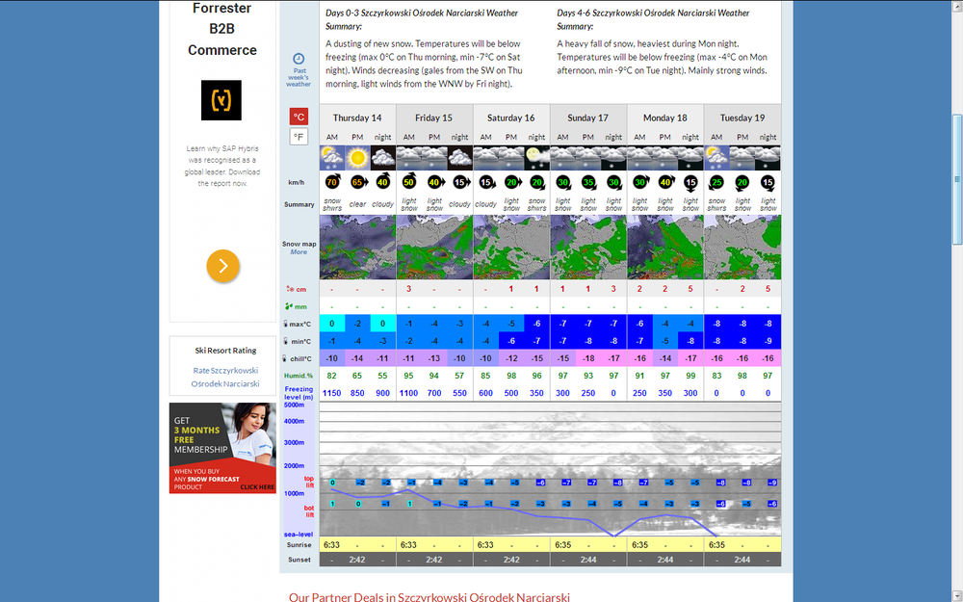Open Thursday 14 snow map thumbnail
This screenshot has width=963, height=602.
click(357, 247)
